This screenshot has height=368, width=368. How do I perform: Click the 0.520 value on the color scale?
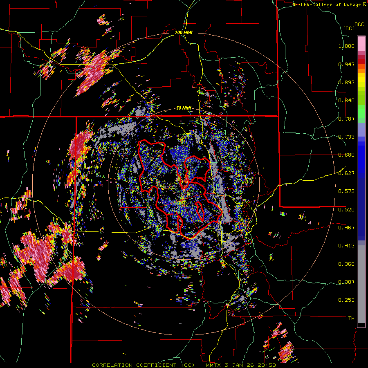tap(346, 210)
